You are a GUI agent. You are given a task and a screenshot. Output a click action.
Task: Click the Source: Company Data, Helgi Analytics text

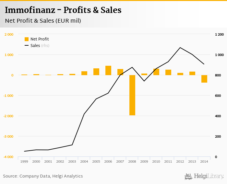43,176
